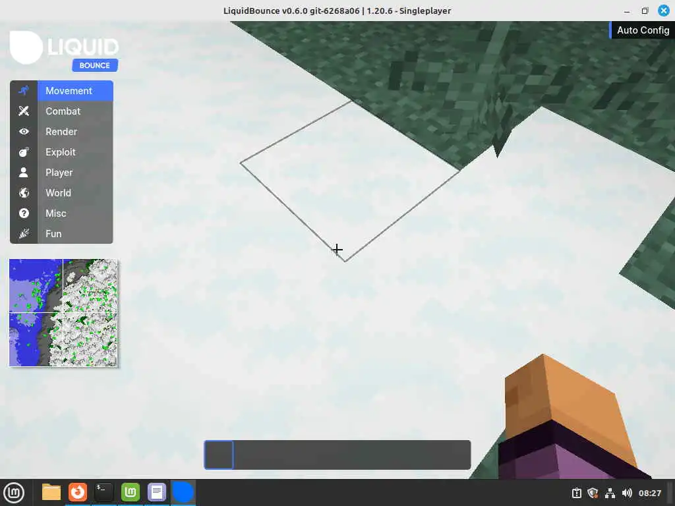Click the World globe icon
The height and width of the screenshot is (506, 675).
click(x=24, y=193)
